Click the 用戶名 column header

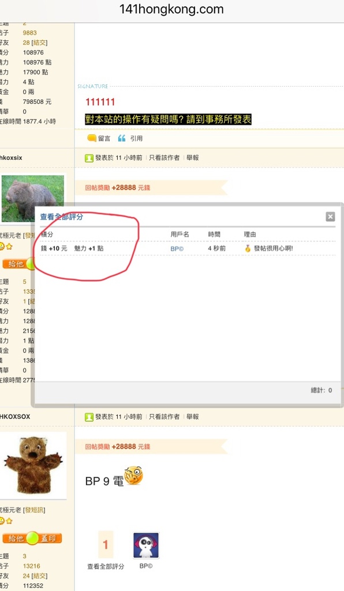click(x=180, y=234)
